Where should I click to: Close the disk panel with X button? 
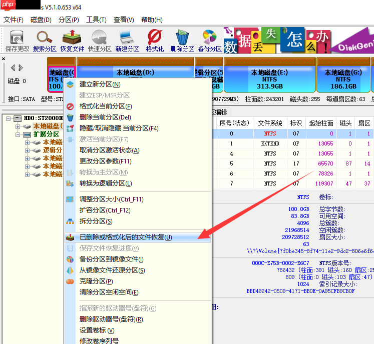click(x=4, y=59)
